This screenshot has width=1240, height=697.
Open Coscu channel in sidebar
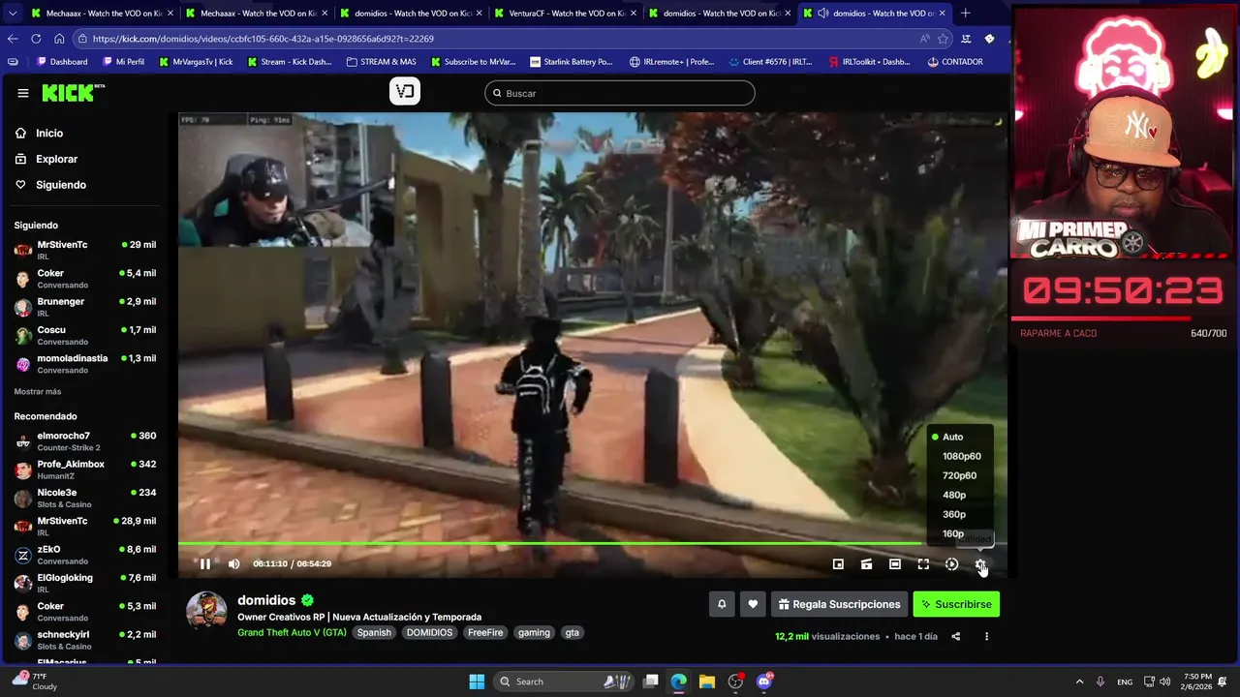85,335
